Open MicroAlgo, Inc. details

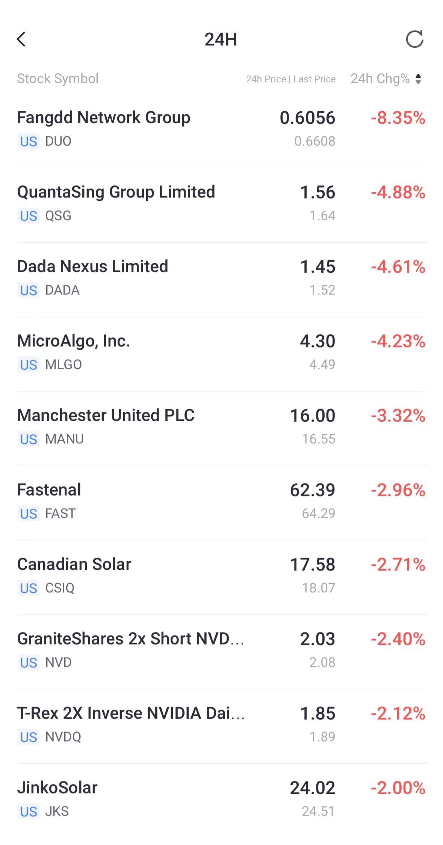[74, 341]
